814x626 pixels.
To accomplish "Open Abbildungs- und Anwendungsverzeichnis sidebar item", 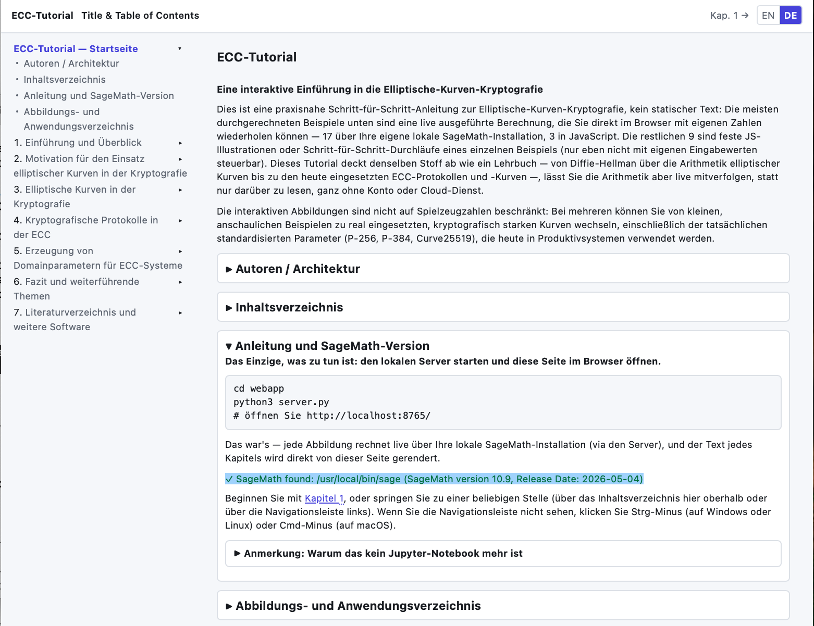I will pyautogui.click(x=79, y=119).
